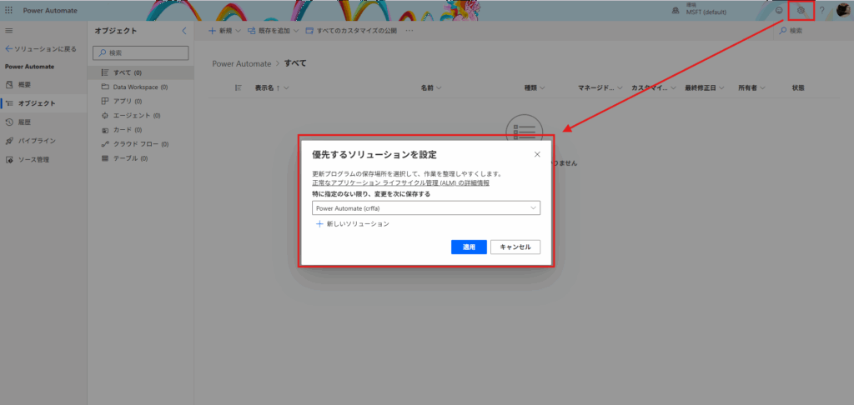Viewport: 854px width, 405px height.
Task: Sort by the 表示名 column header
Action: point(271,87)
